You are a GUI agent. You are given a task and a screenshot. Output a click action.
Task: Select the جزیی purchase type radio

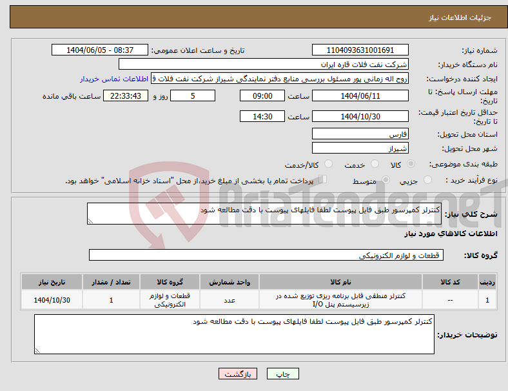[427, 180]
